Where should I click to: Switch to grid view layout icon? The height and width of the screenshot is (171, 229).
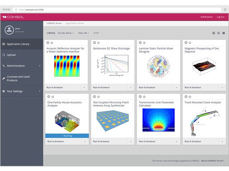click(x=214, y=33)
